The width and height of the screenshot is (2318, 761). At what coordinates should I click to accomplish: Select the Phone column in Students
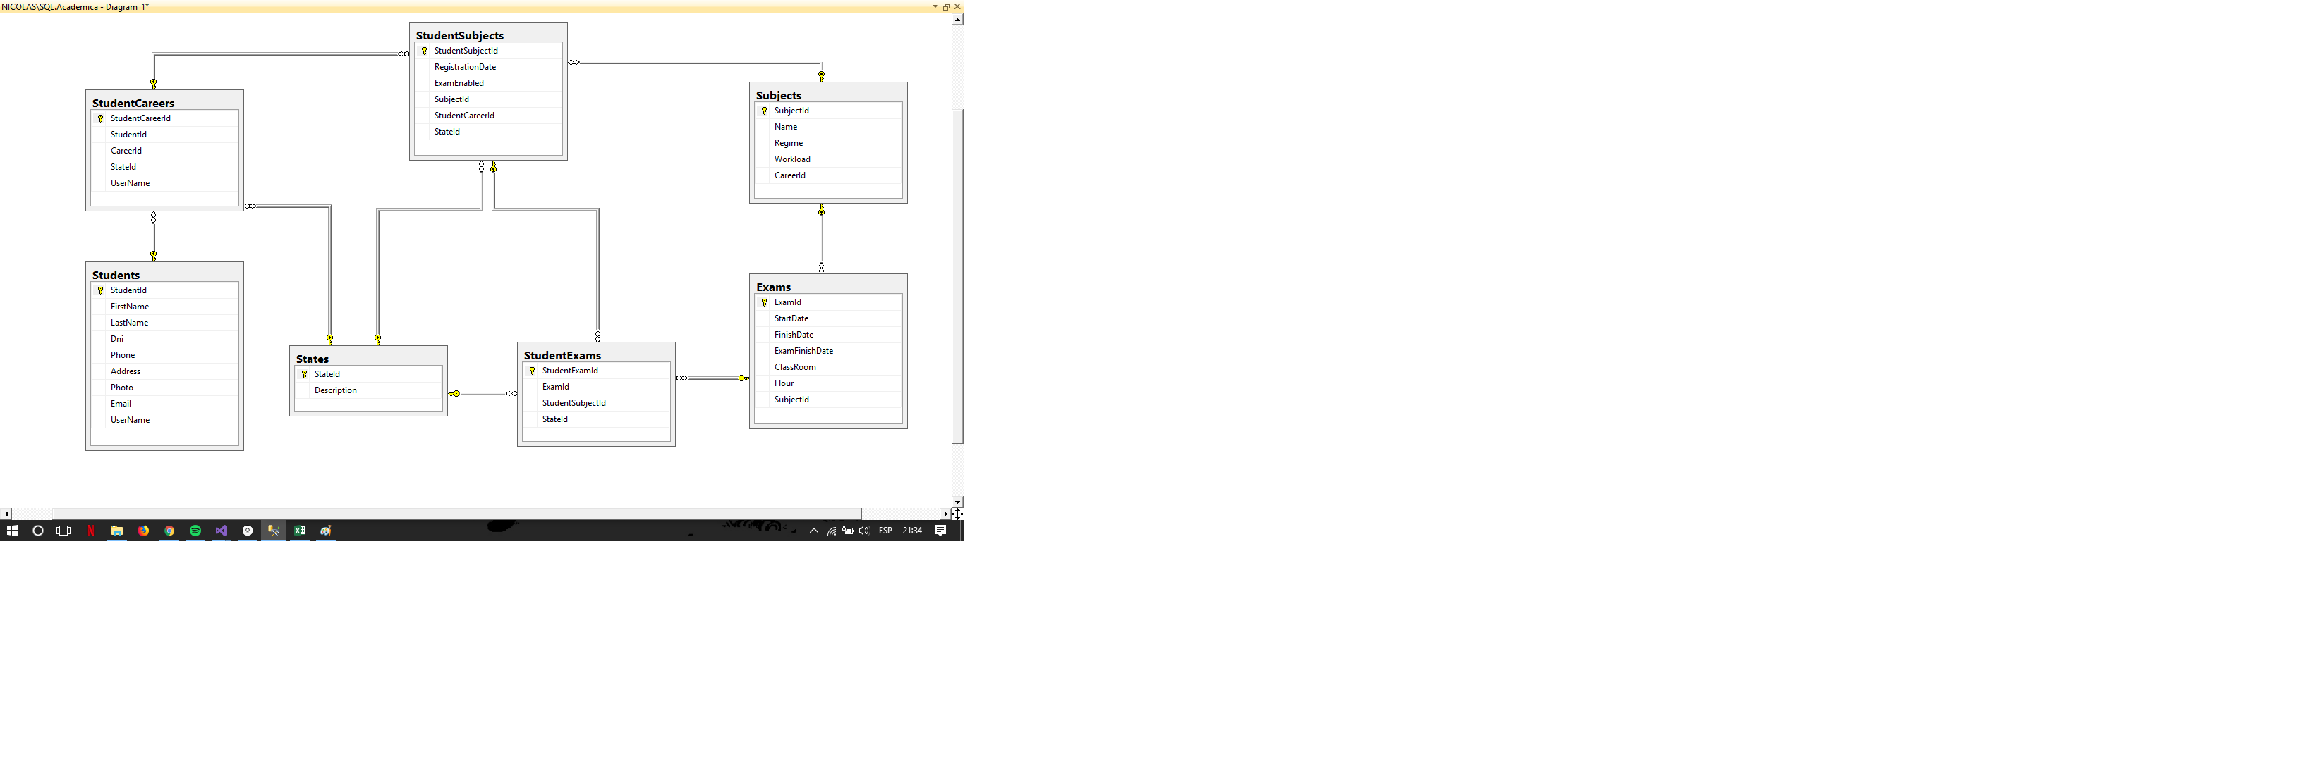tap(164, 356)
